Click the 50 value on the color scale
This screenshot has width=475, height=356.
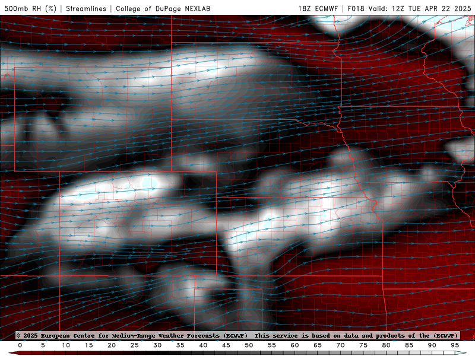coord(249,345)
